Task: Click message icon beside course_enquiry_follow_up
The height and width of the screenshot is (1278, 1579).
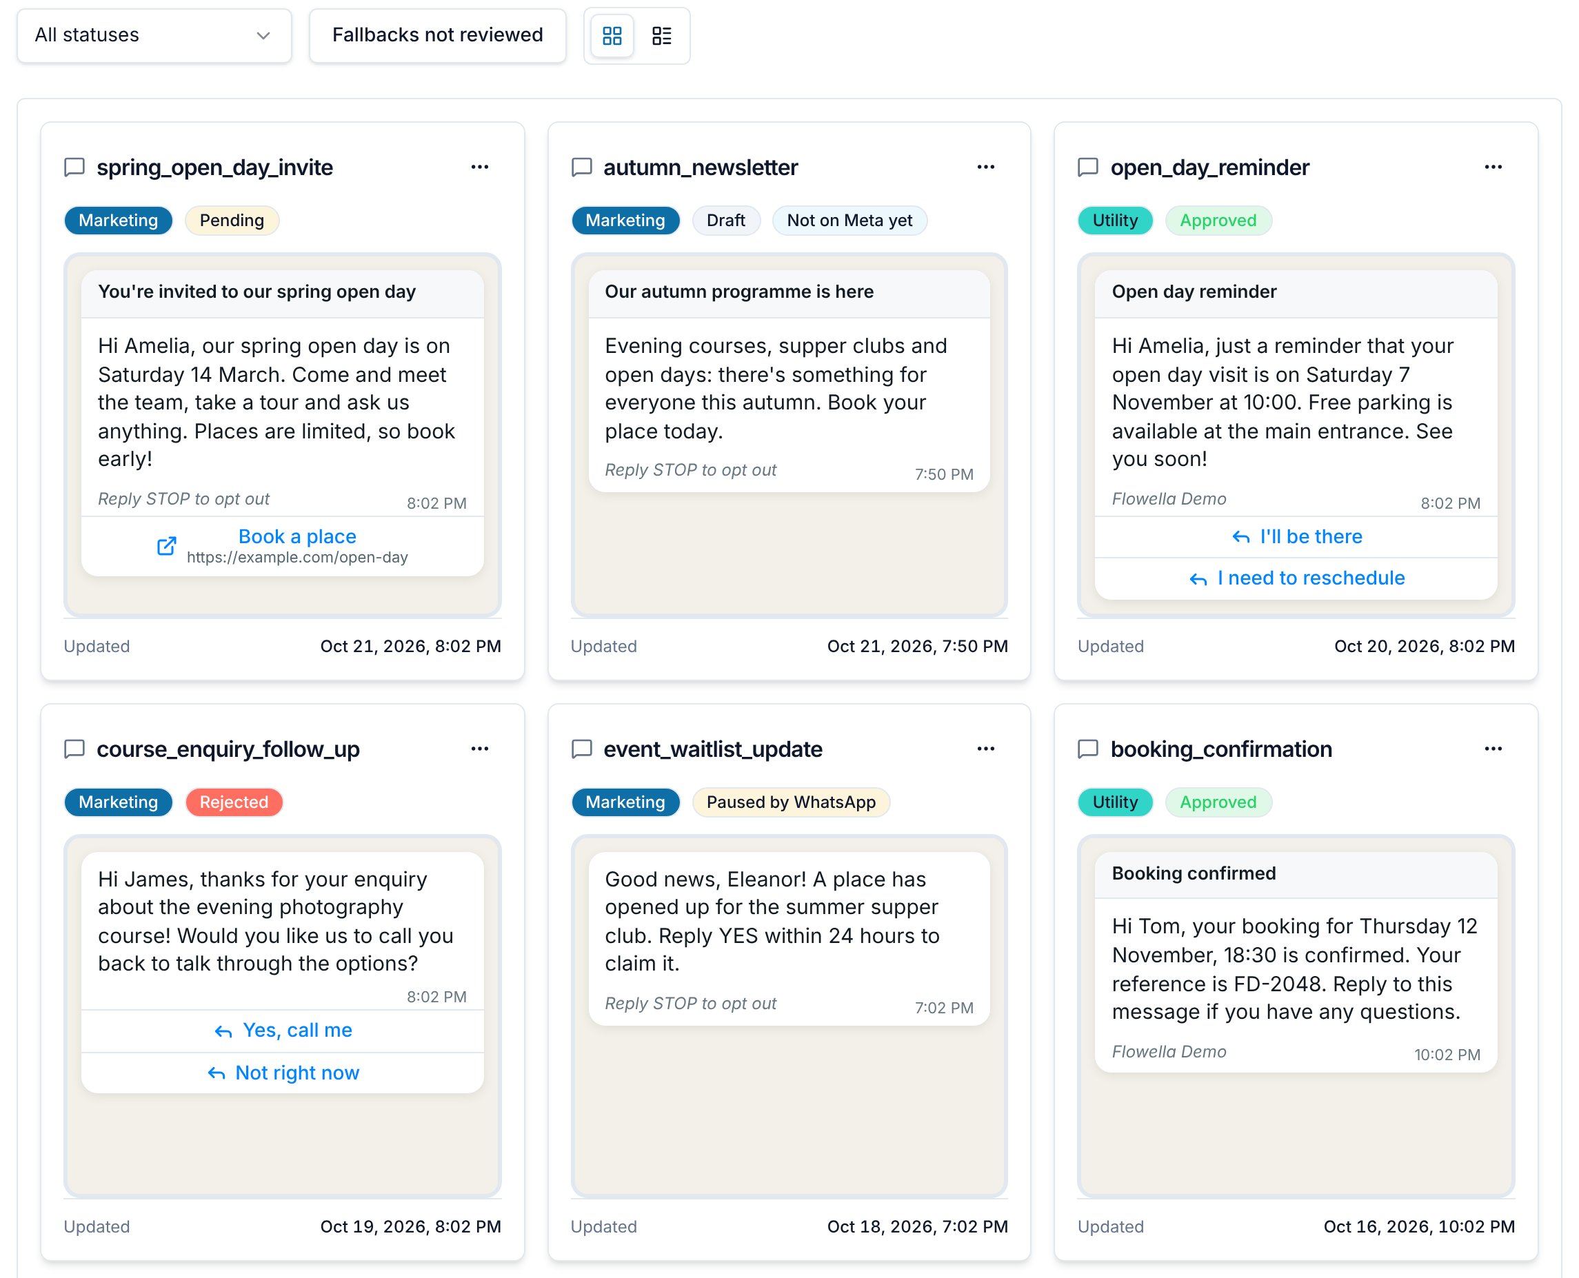Action: pos(74,749)
